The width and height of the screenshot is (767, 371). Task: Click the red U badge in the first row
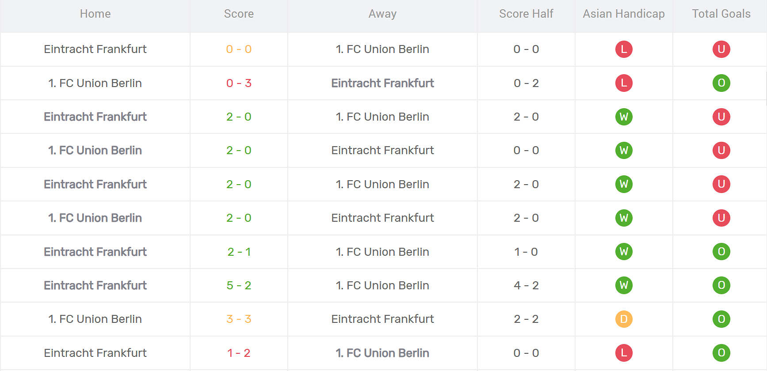point(721,49)
